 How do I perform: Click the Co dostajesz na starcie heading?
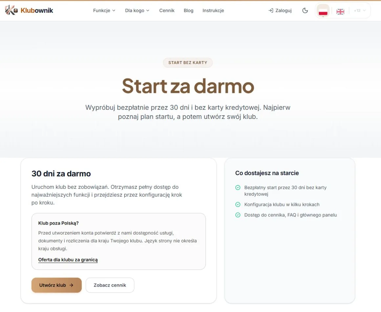pyautogui.click(x=267, y=173)
